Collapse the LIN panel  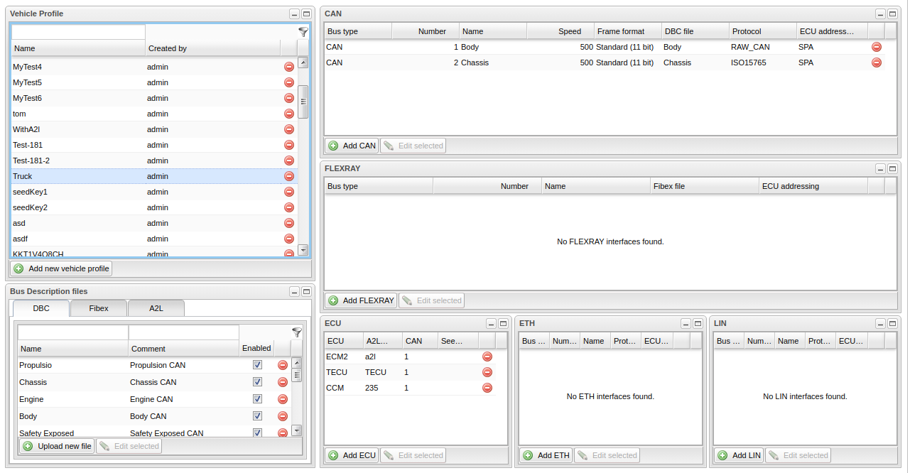(x=880, y=324)
